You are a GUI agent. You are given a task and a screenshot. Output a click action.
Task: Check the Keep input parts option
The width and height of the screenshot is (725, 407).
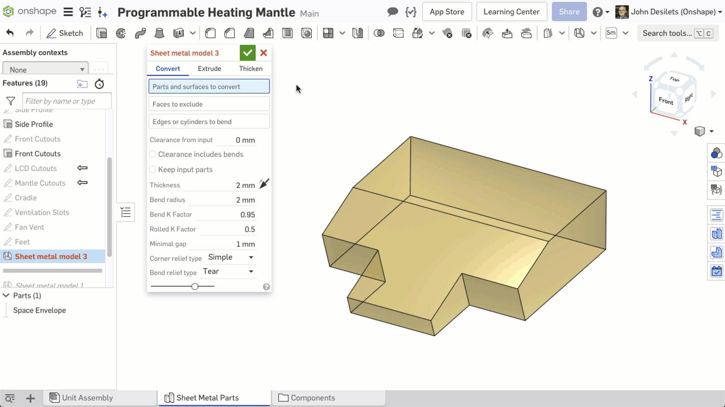point(153,170)
